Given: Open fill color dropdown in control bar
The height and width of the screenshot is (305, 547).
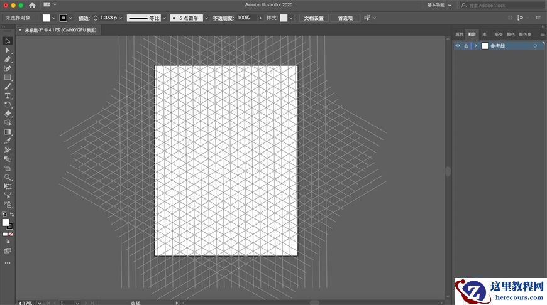Looking at the screenshot, I should pos(53,18).
